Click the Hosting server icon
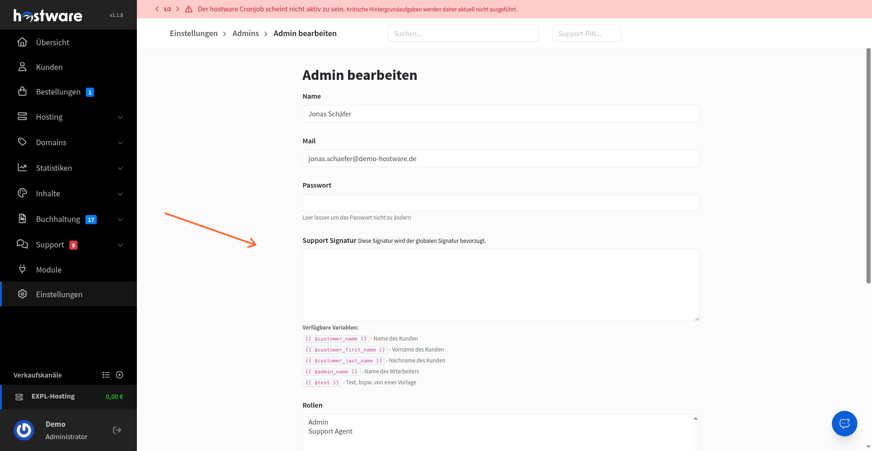 [22, 116]
